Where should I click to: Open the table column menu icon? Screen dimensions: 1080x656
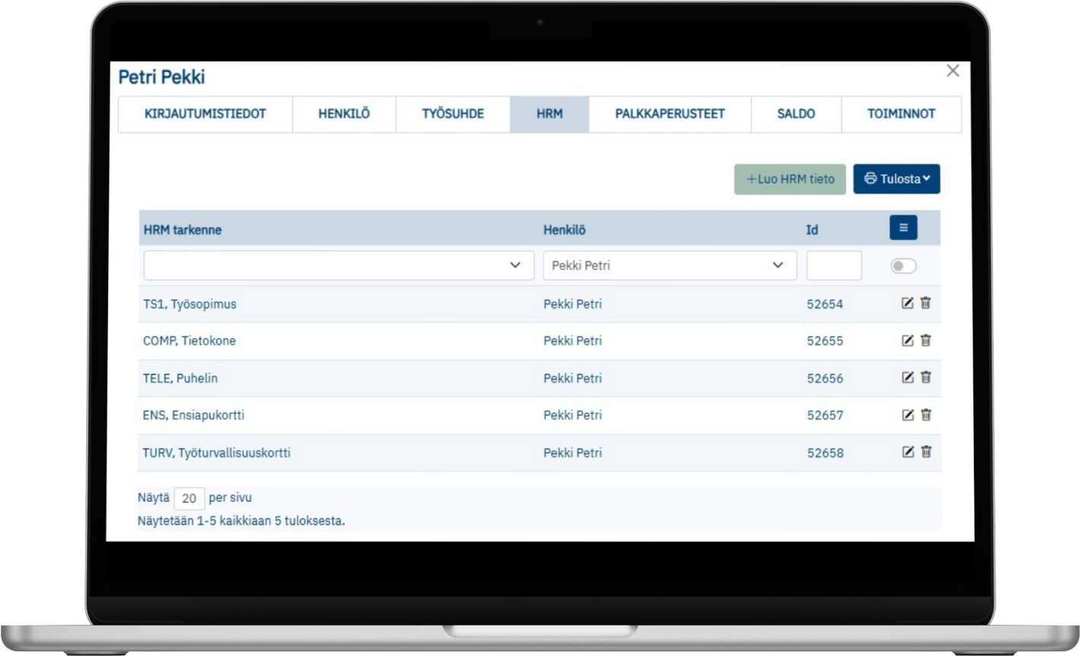pyautogui.click(x=903, y=228)
